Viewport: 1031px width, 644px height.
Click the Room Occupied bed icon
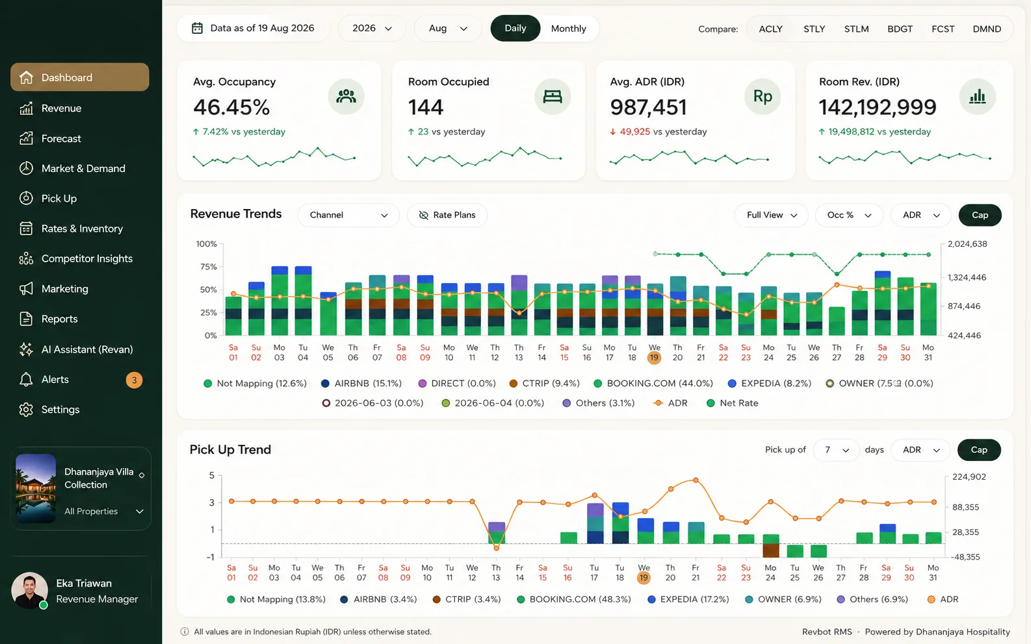[x=553, y=97]
